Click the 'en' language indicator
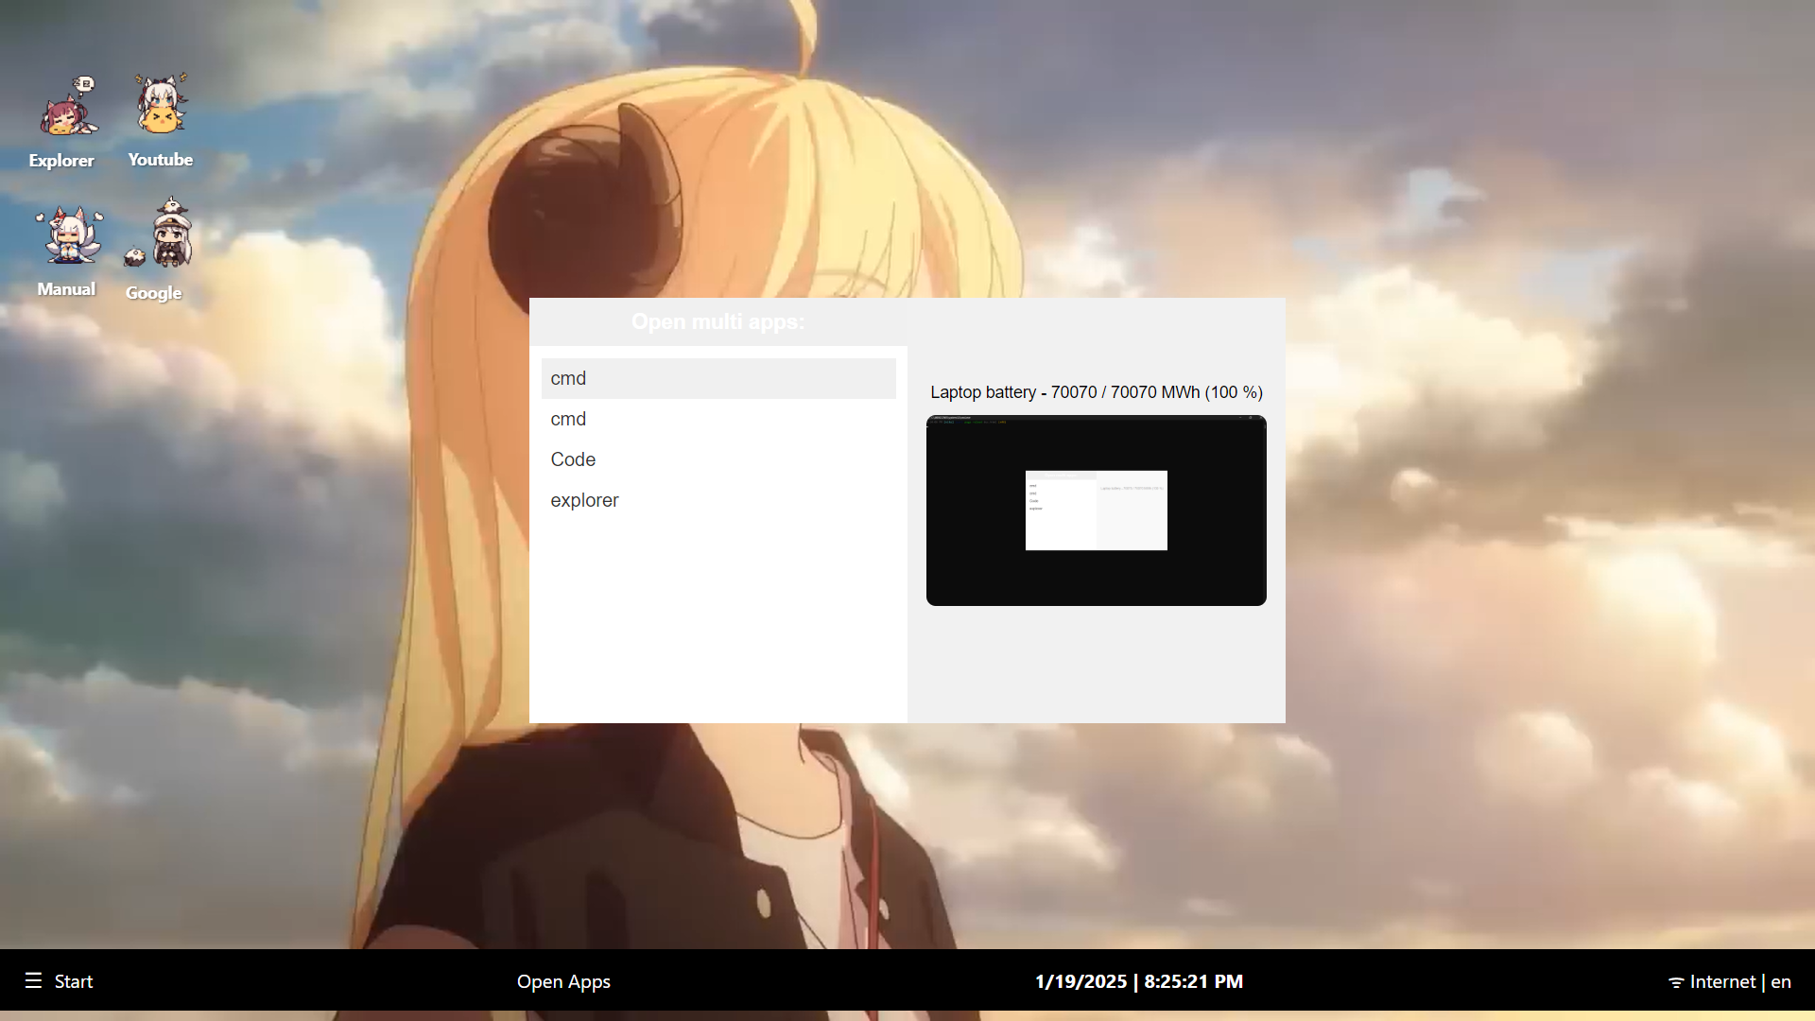The image size is (1815, 1021). (x=1781, y=982)
